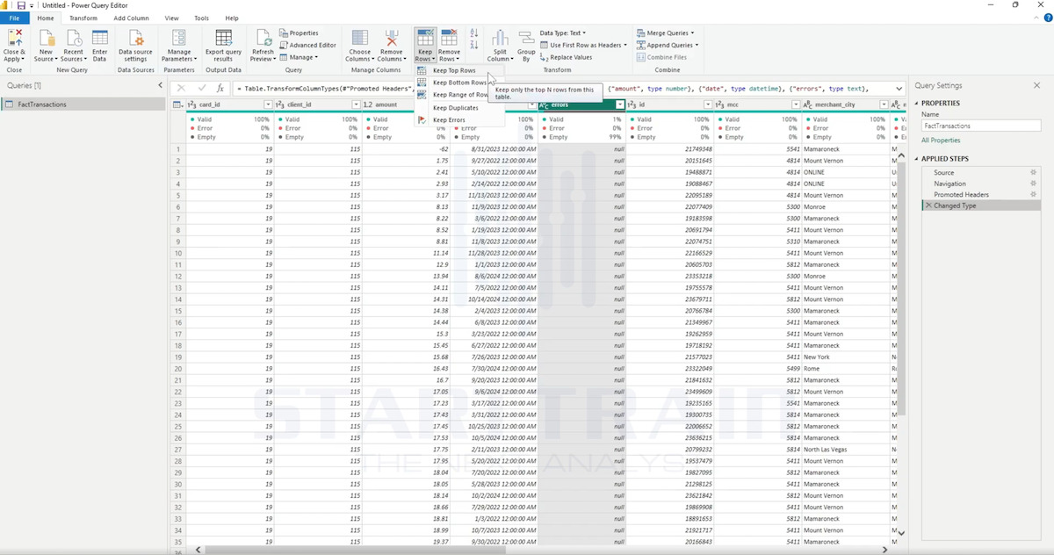This screenshot has height=555, width=1054.
Task: Select Keep Top Rows menu entry
Action: (x=454, y=70)
